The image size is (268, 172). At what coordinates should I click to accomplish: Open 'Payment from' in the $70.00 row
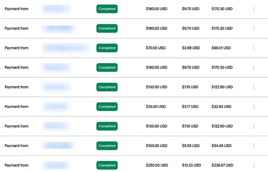coord(17,48)
